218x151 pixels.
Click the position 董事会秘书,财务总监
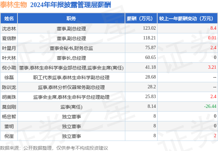coord(71,48)
